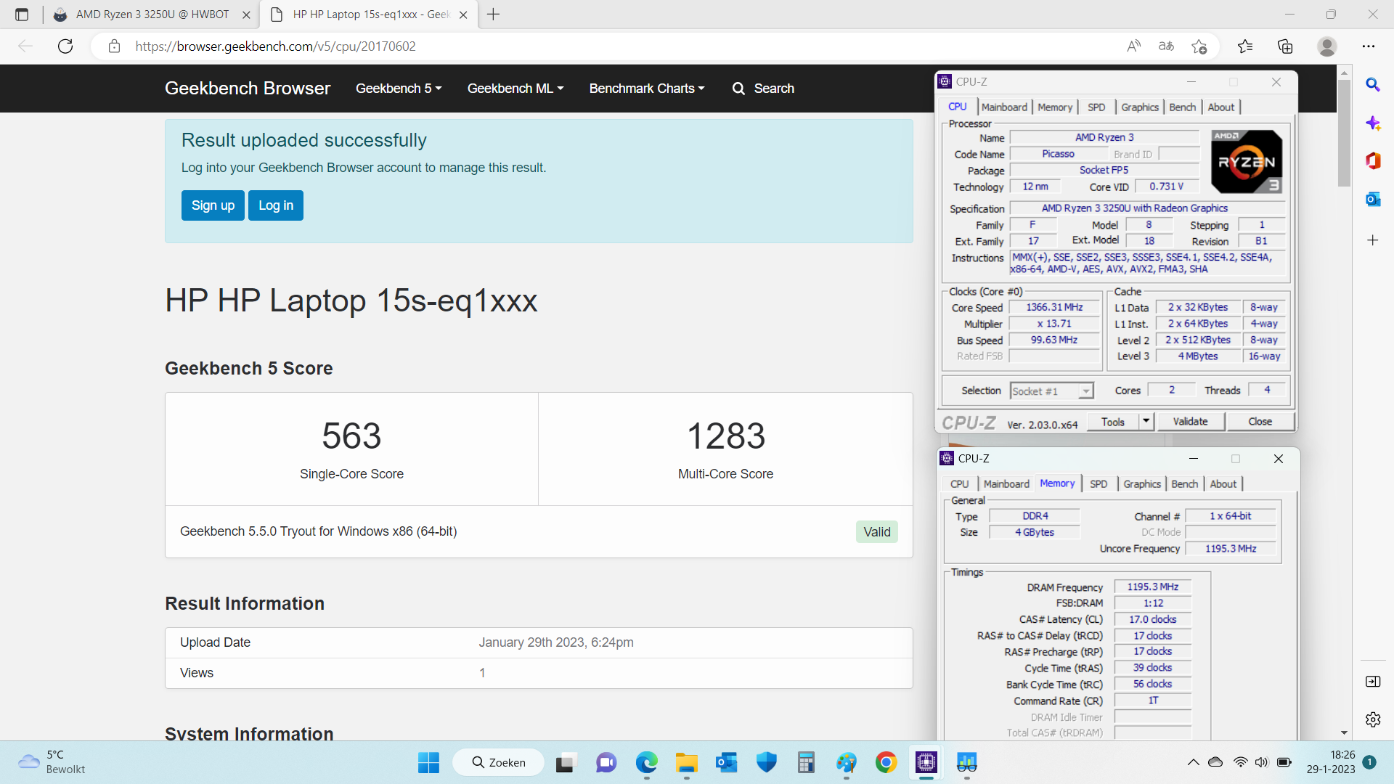Open volume control in system tray
The image size is (1394, 784).
(1262, 762)
